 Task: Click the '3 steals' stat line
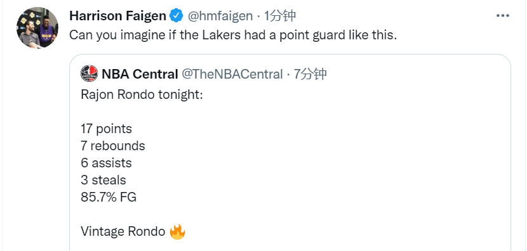[103, 180]
